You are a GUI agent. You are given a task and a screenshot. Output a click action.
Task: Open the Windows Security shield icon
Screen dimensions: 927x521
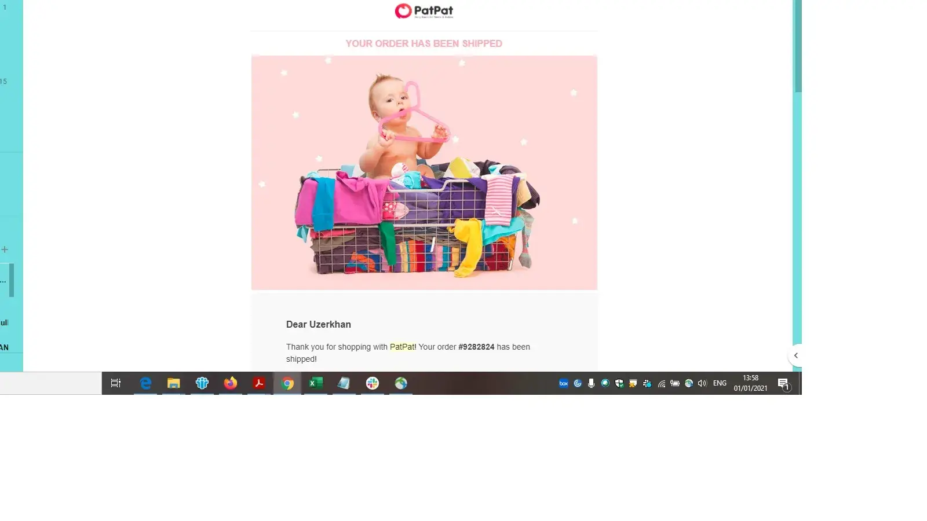point(619,383)
